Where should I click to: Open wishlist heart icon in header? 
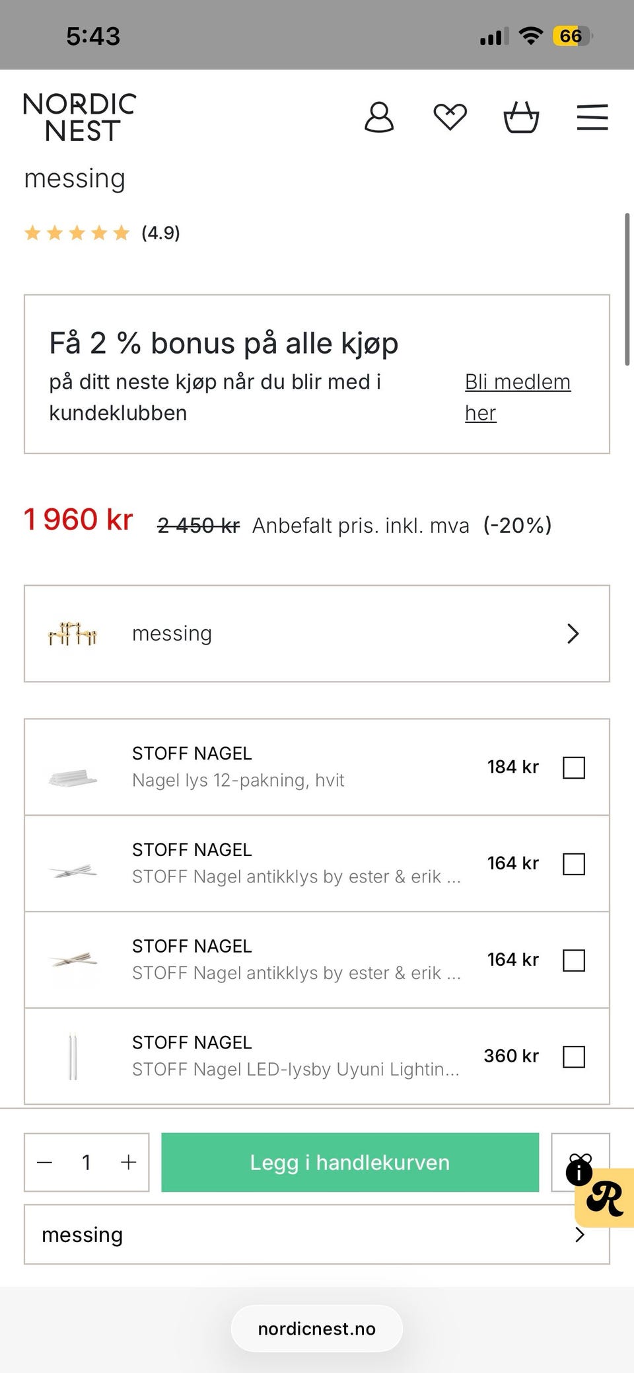click(x=450, y=118)
